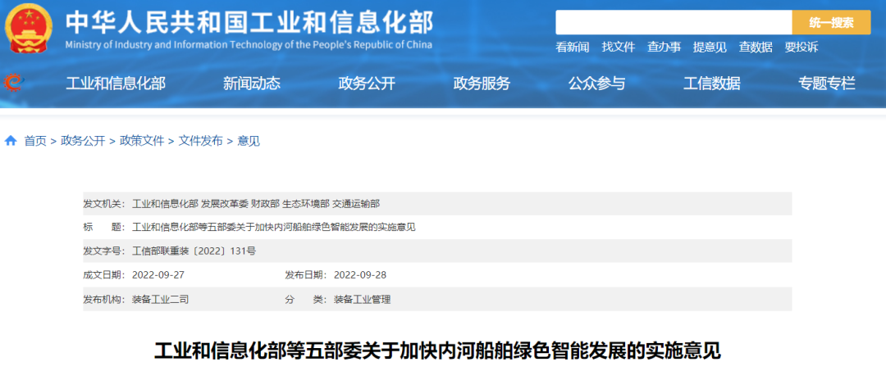The height and width of the screenshot is (389, 886).
Task: Click the 发布机构 value 装备工业二司
Action: coord(160,300)
